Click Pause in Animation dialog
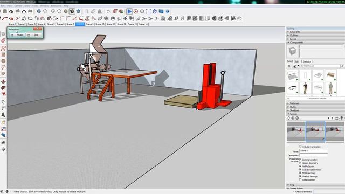345x194 pixels. [x=17, y=35]
